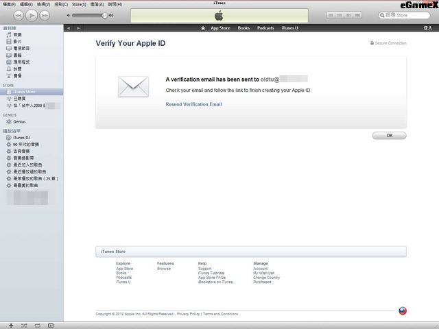Screen dimensions: 439x329
Task: Click Change Country footer link
Action: coord(267,278)
